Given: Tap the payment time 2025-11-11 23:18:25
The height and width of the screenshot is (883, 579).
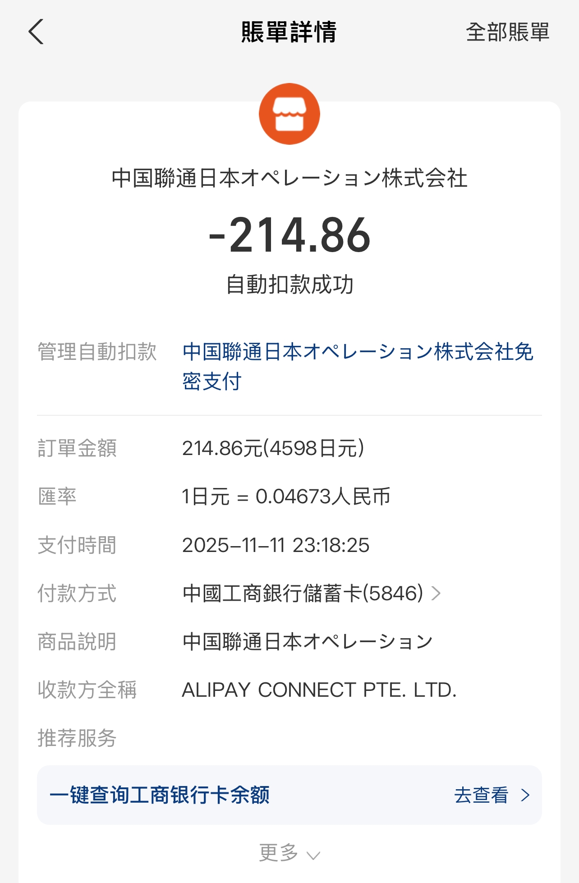Looking at the screenshot, I should coord(276,545).
